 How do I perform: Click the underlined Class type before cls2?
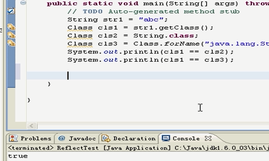coord(80,36)
